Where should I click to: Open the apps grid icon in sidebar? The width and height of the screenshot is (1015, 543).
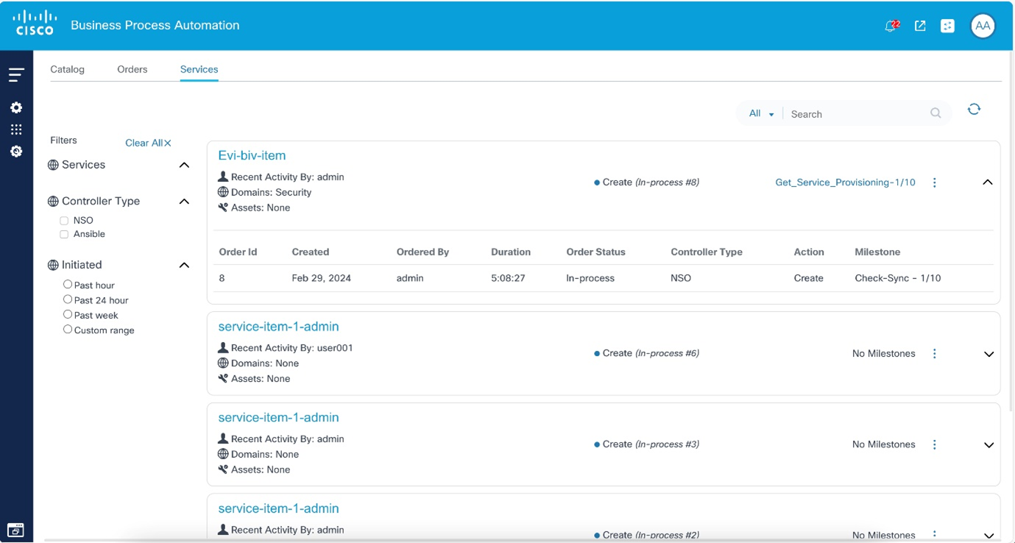point(16,129)
